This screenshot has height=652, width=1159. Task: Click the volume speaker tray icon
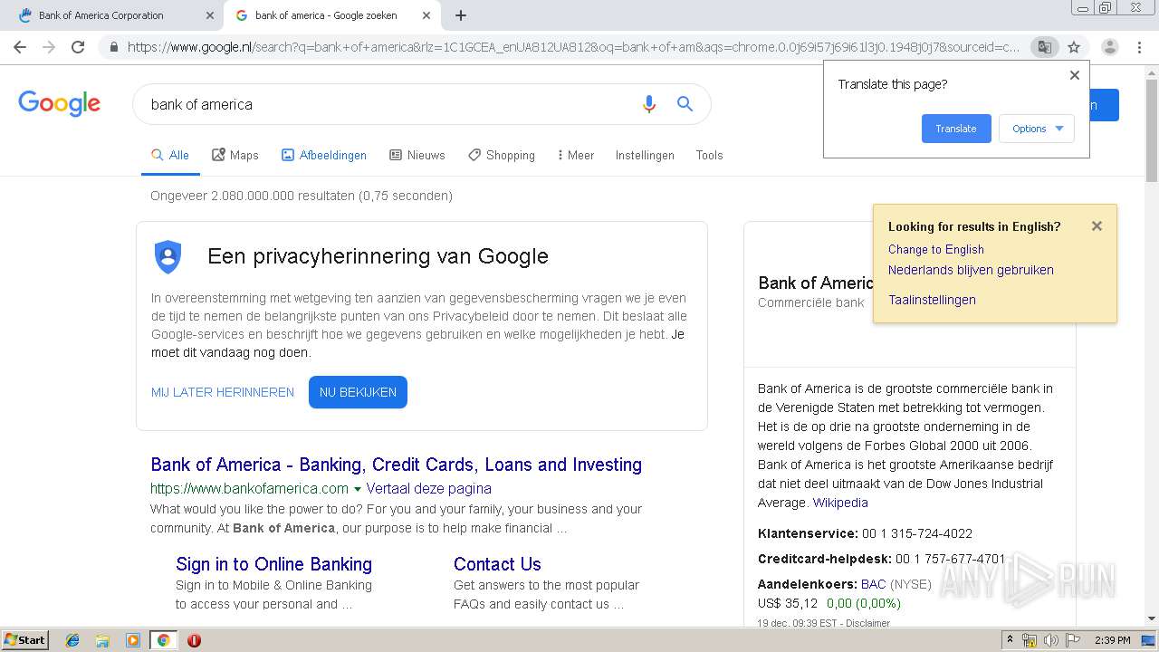[x=1051, y=640]
